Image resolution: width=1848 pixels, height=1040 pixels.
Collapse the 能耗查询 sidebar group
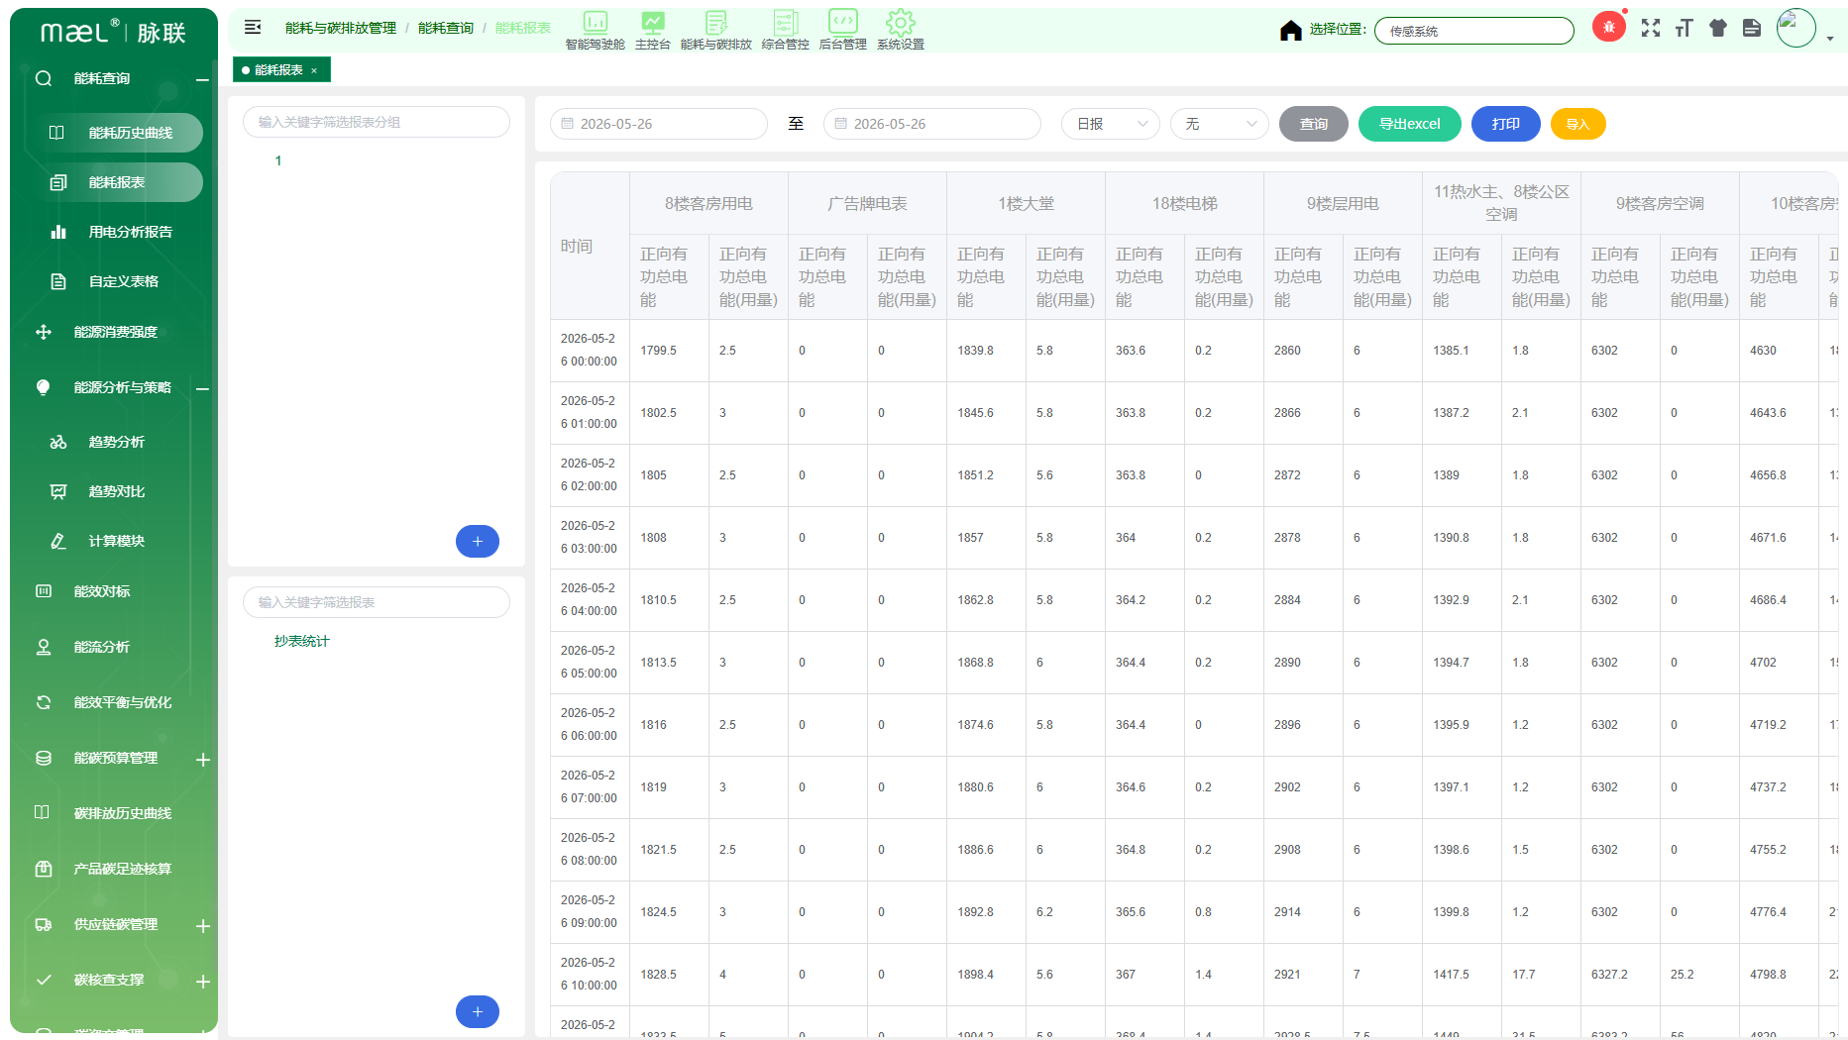coord(202,79)
